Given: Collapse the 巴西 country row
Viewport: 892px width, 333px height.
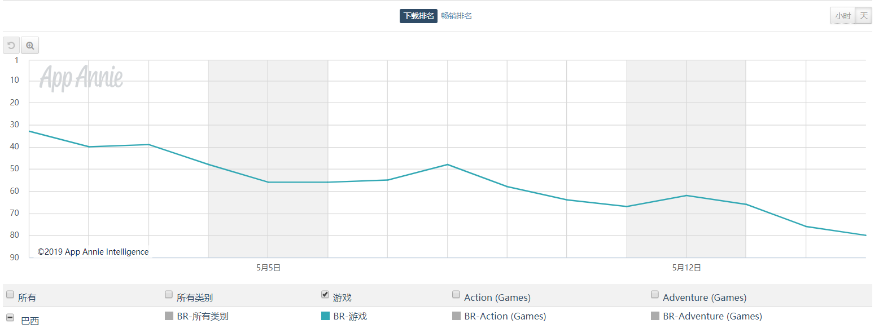Looking at the screenshot, I should point(10,318).
